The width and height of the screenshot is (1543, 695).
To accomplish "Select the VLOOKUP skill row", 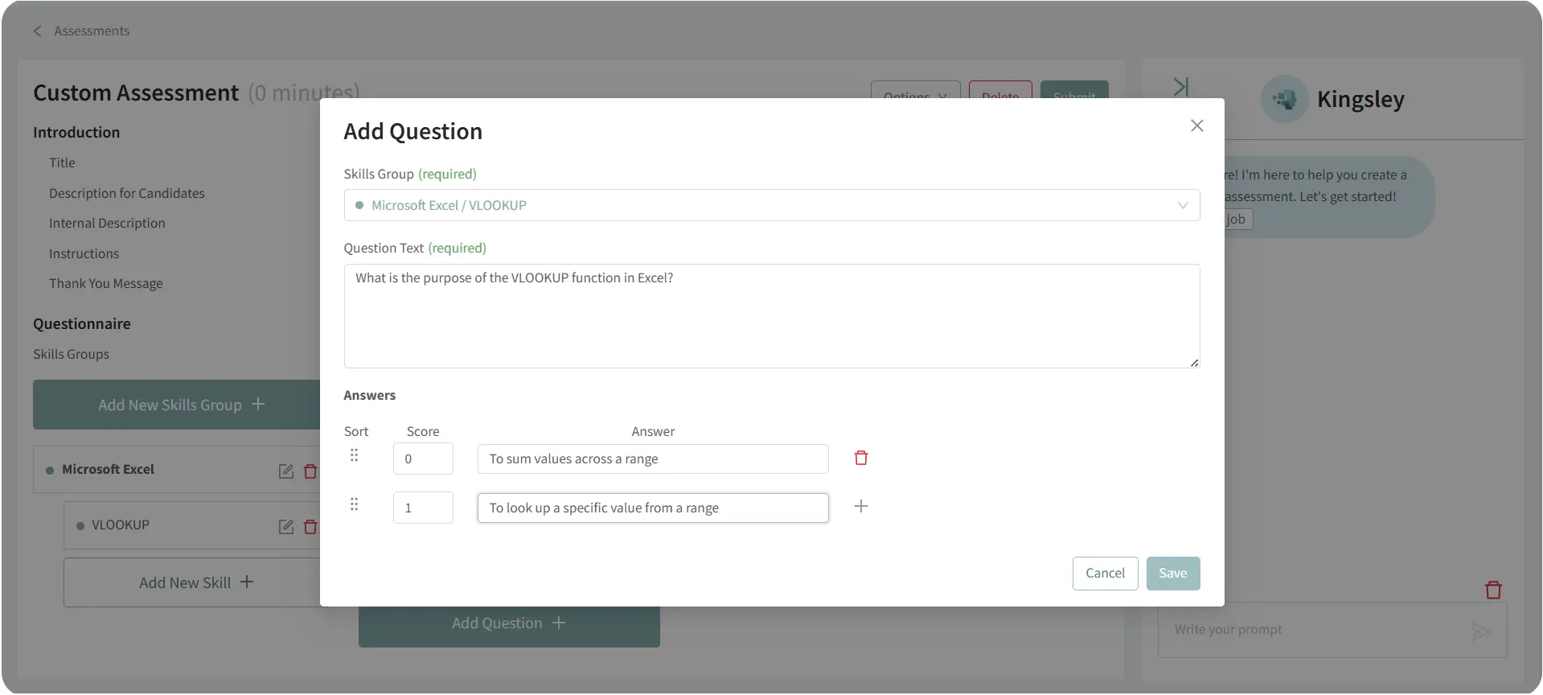I will [x=192, y=526].
